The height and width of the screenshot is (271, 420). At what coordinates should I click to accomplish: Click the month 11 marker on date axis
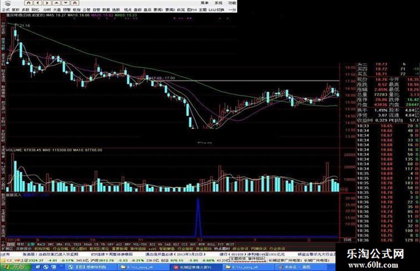140,240
